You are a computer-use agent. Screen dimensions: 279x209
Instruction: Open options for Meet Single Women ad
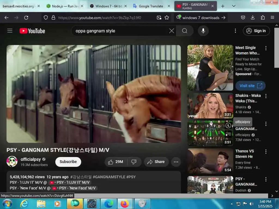(x=266, y=48)
